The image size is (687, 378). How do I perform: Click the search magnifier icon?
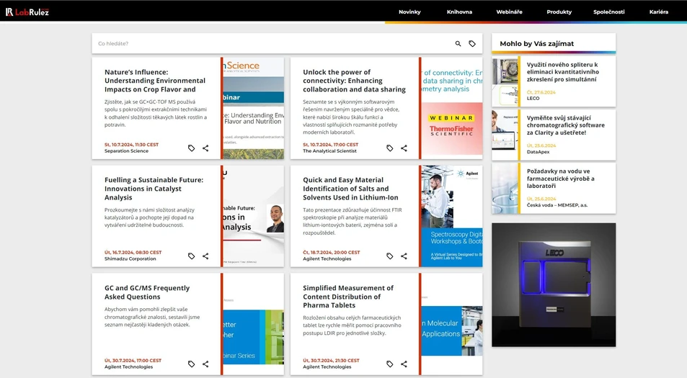(x=458, y=44)
